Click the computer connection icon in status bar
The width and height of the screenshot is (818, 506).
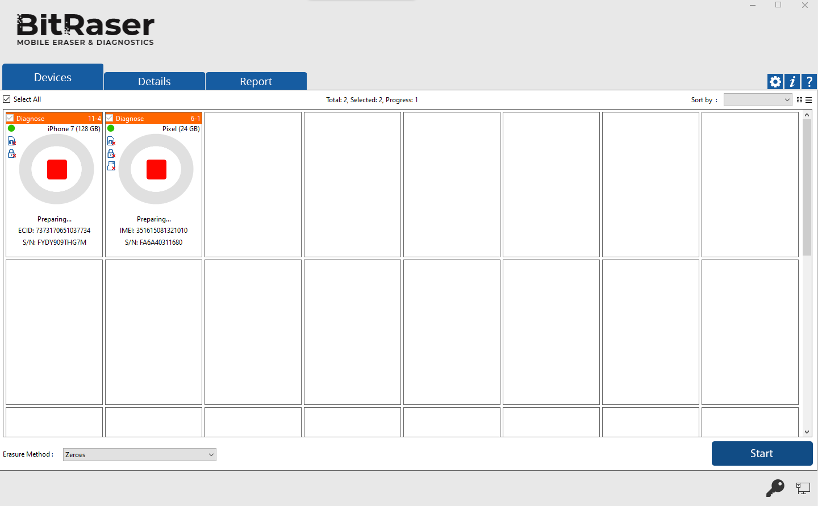[x=803, y=488]
